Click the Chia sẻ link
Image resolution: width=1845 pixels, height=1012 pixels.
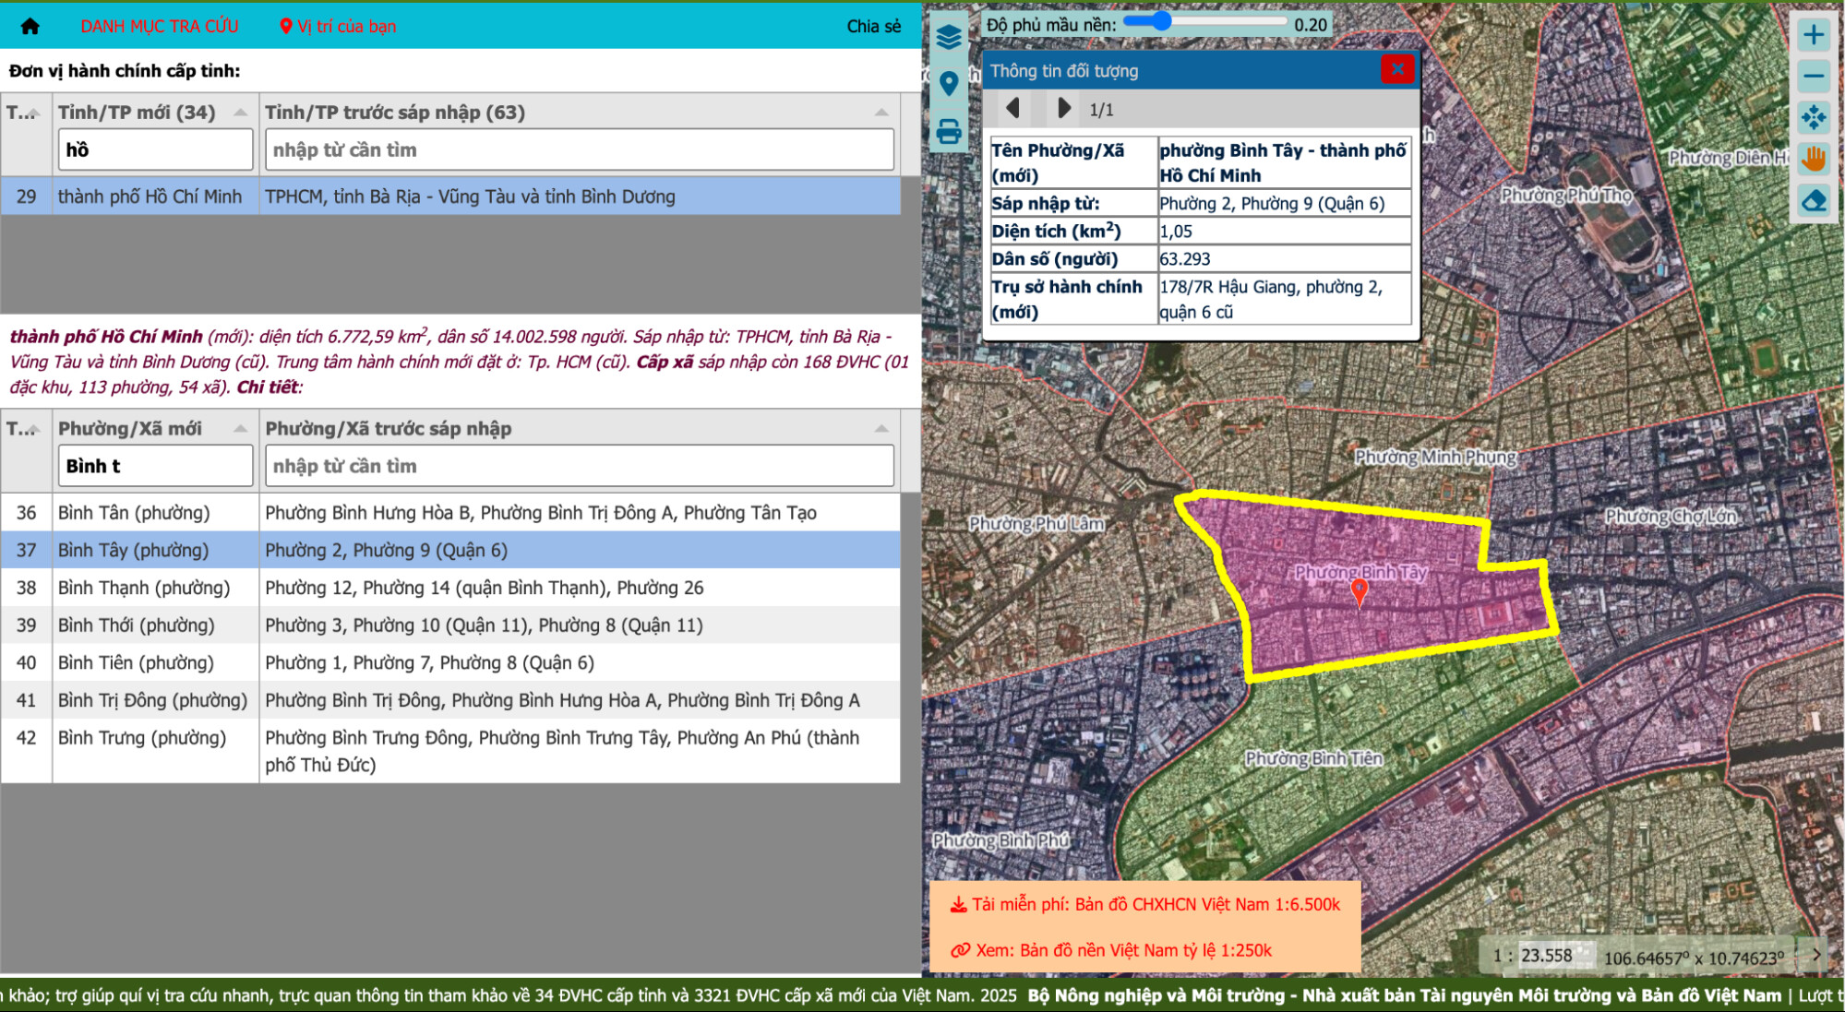tap(873, 26)
